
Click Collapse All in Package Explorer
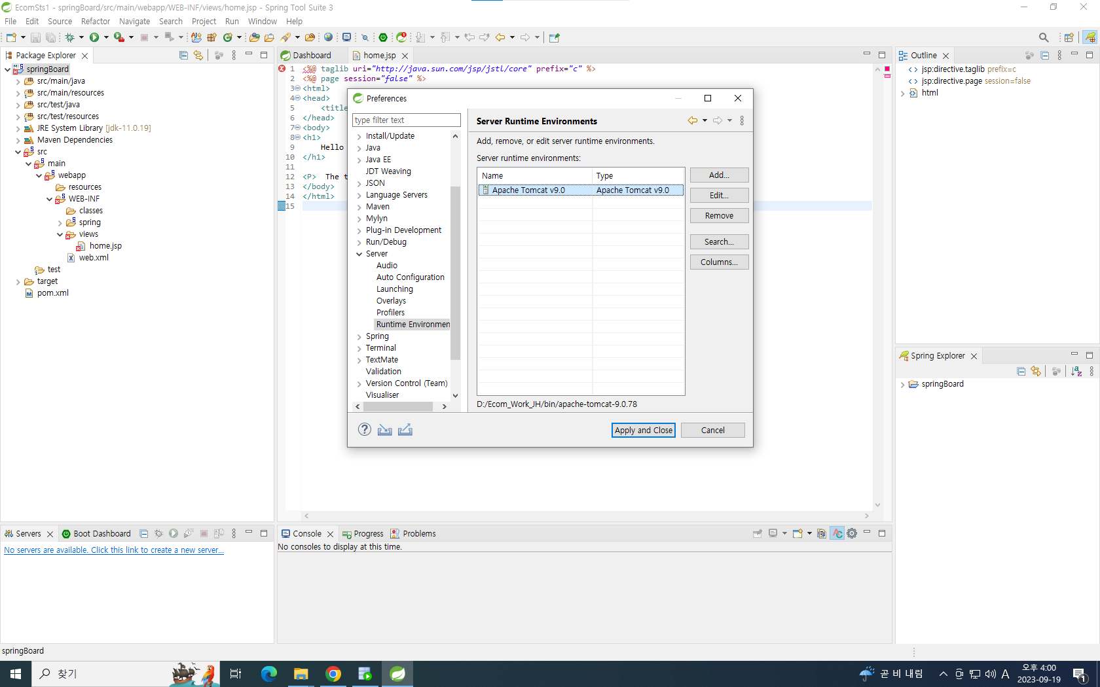click(183, 56)
